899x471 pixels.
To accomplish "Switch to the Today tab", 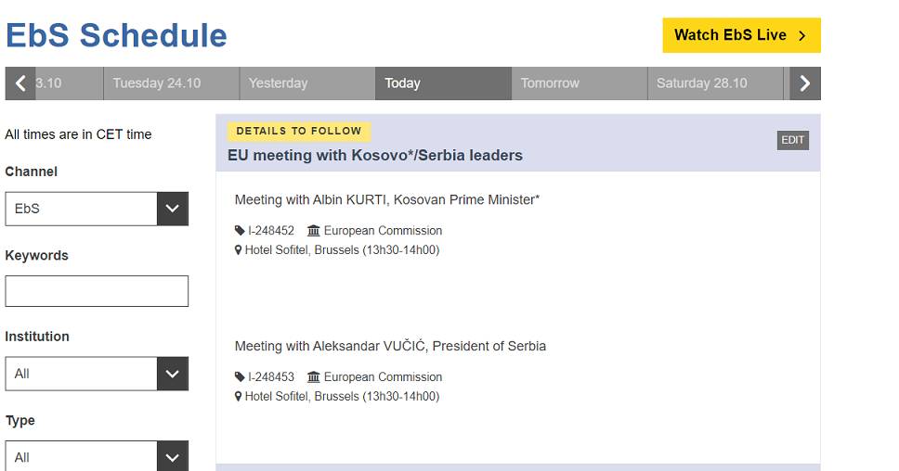I will point(443,83).
